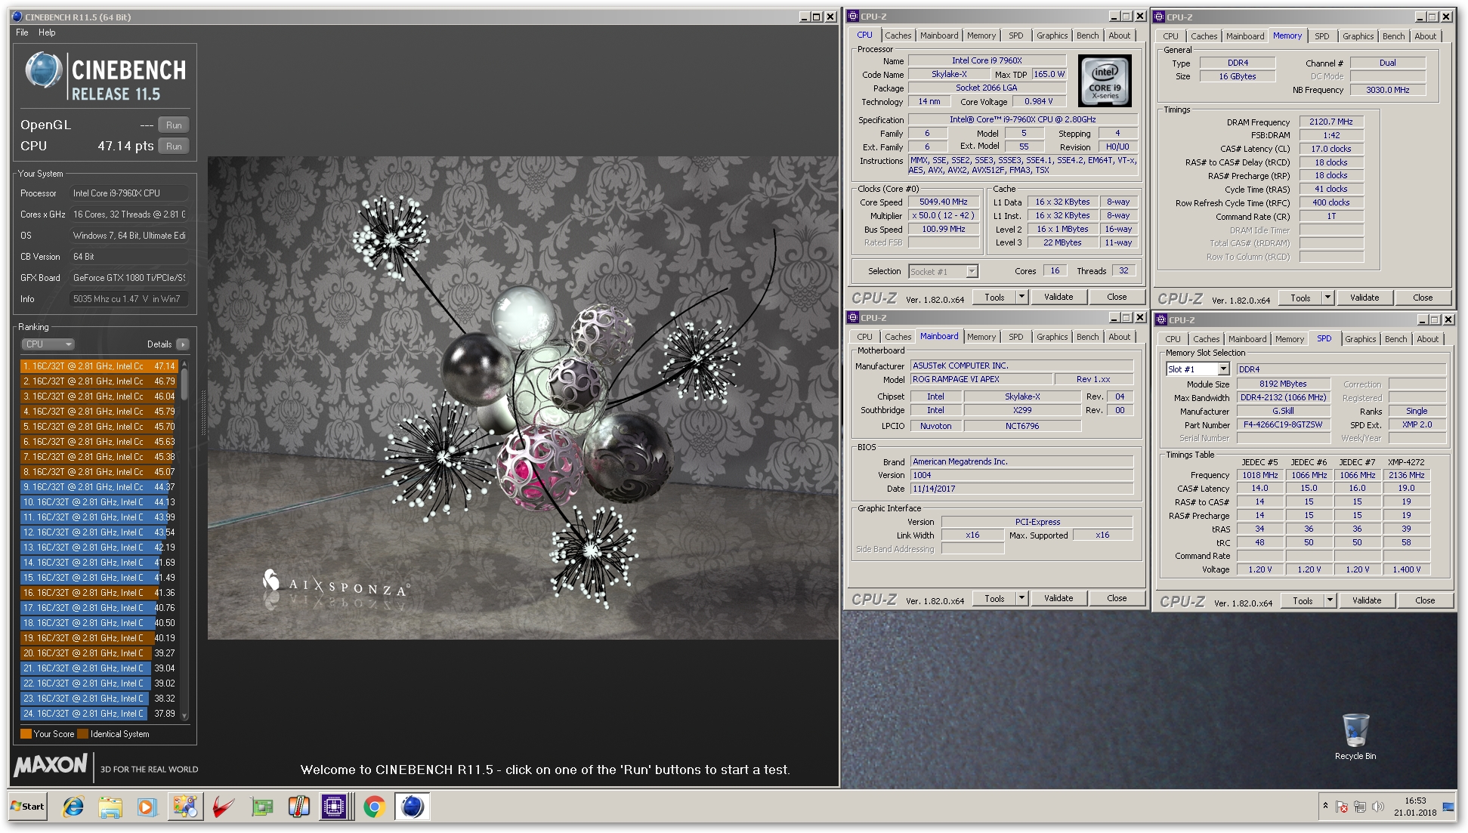Run the OpenGL benchmark
The width and height of the screenshot is (1468, 833).
[174, 125]
